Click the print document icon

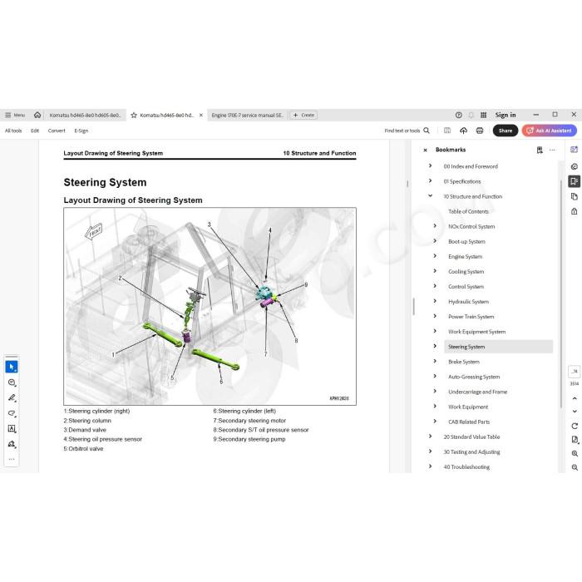[480, 131]
